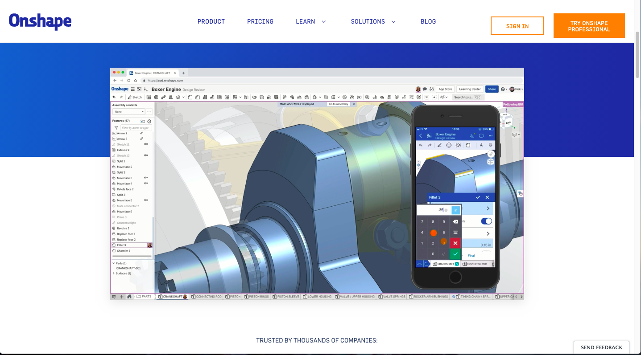Screen dimensions: 641x355
Task: Confirm Fillet 3 with the header checkmark
Action: 478,197
